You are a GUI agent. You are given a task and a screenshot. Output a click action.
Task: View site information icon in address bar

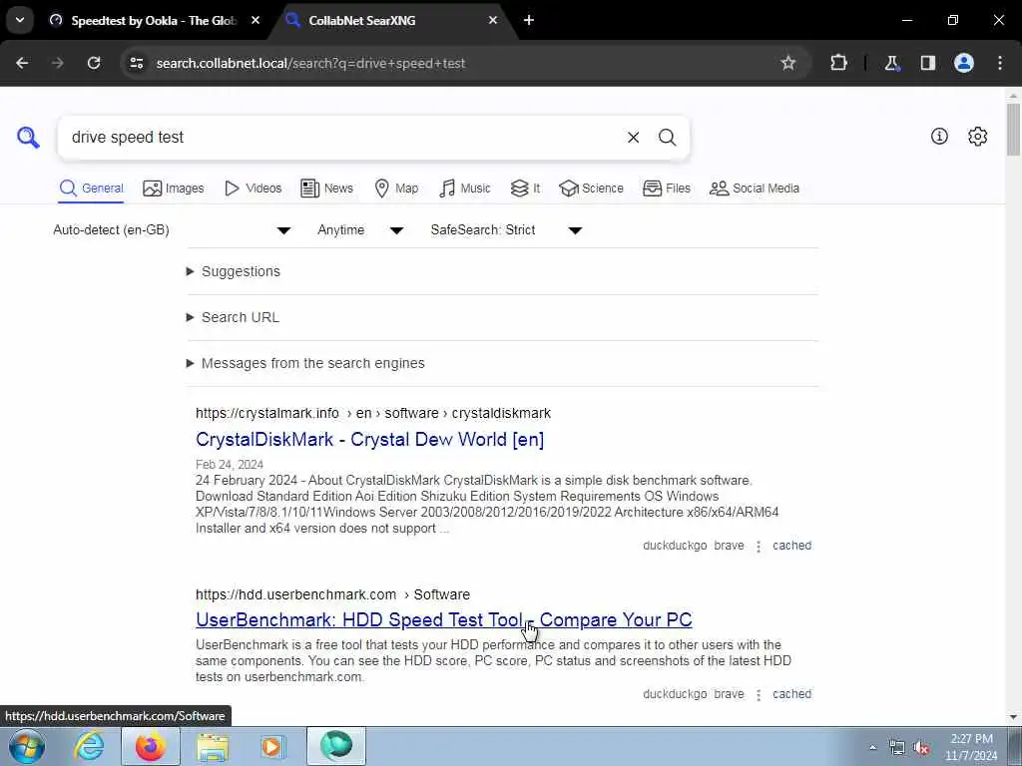[136, 63]
